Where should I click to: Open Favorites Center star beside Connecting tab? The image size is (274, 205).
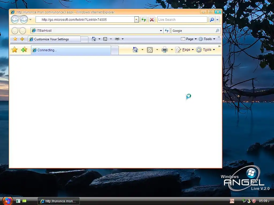(14, 50)
